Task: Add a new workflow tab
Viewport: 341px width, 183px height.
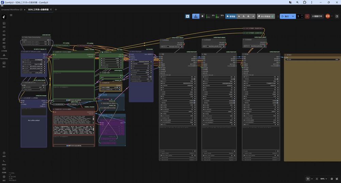Action: (56, 10)
